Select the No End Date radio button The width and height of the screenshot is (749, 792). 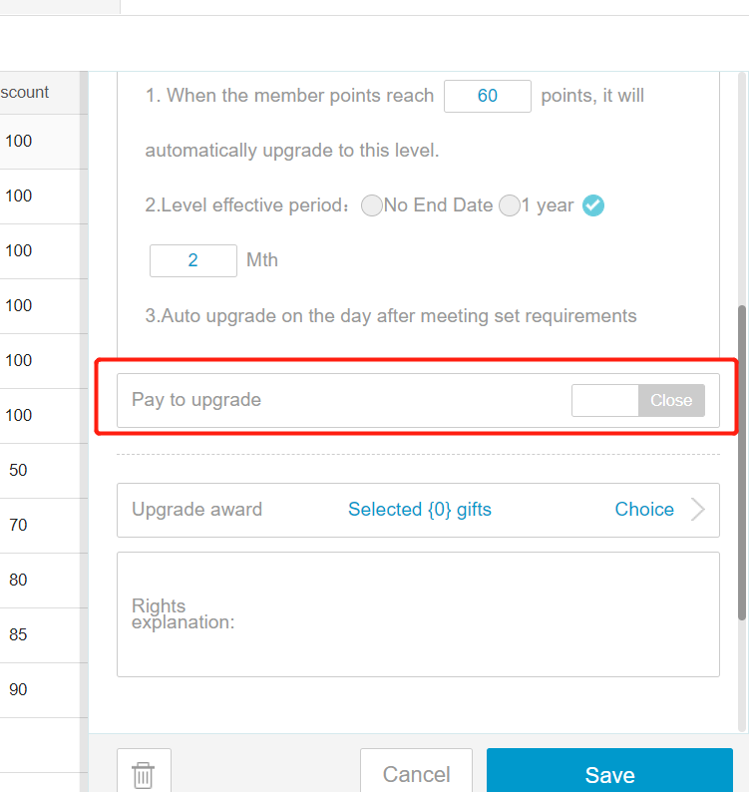(x=372, y=205)
